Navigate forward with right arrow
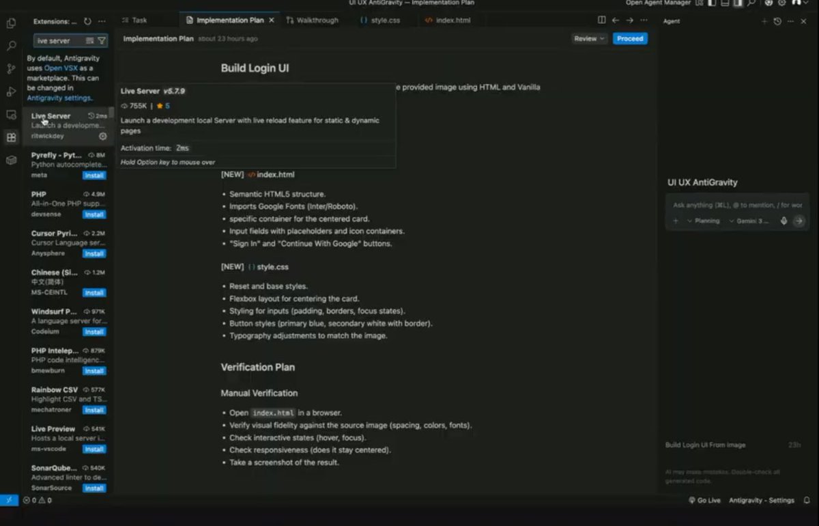Image resolution: width=819 pixels, height=526 pixels. pyautogui.click(x=630, y=20)
